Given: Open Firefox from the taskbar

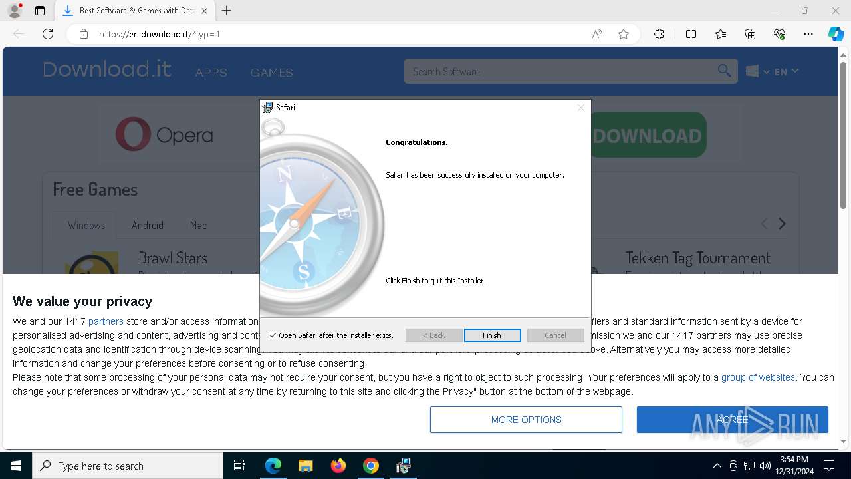Looking at the screenshot, I should (338, 466).
